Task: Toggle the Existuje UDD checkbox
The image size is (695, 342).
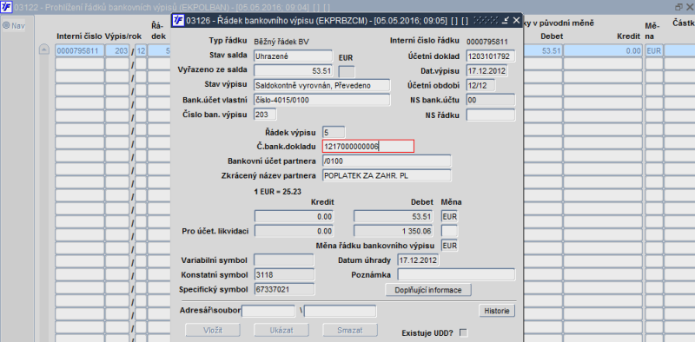Action: click(464, 332)
